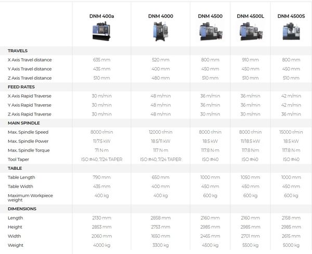Image resolution: width=312 pixels, height=254 pixels.
Task: Click the DIMENSIONS section header
Action: [21, 208]
